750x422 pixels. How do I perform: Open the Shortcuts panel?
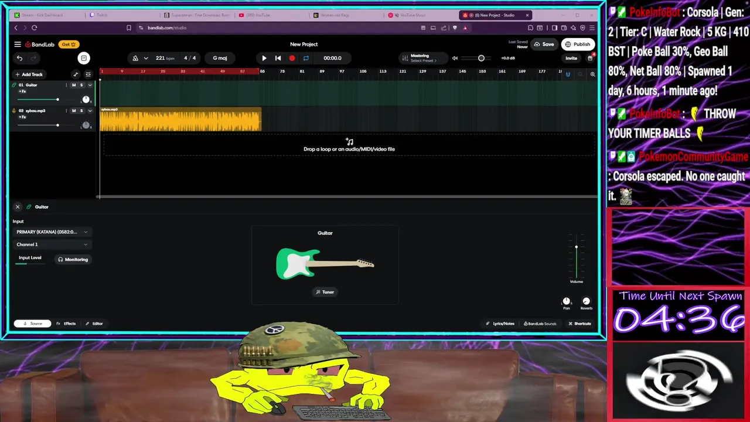point(579,324)
